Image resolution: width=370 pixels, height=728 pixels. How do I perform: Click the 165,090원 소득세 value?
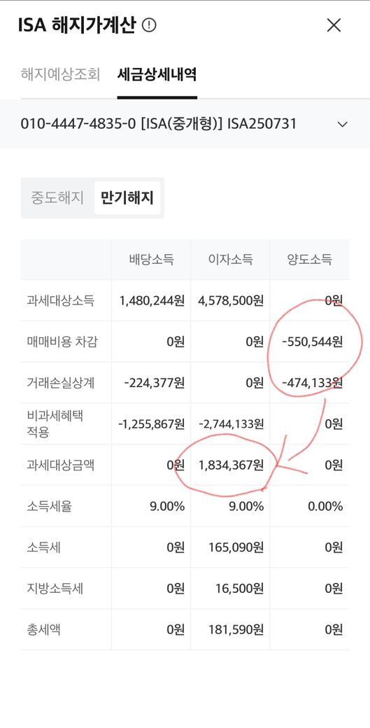(236, 547)
